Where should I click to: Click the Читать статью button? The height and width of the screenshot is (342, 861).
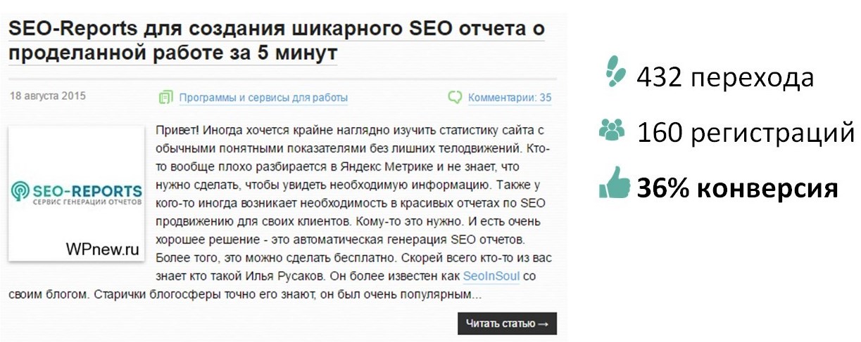tap(507, 324)
